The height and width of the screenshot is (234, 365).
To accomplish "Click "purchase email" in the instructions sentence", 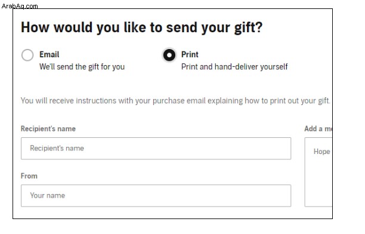I will click(x=179, y=101).
